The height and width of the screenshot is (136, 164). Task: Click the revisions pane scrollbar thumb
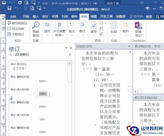click(x=69, y=74)
